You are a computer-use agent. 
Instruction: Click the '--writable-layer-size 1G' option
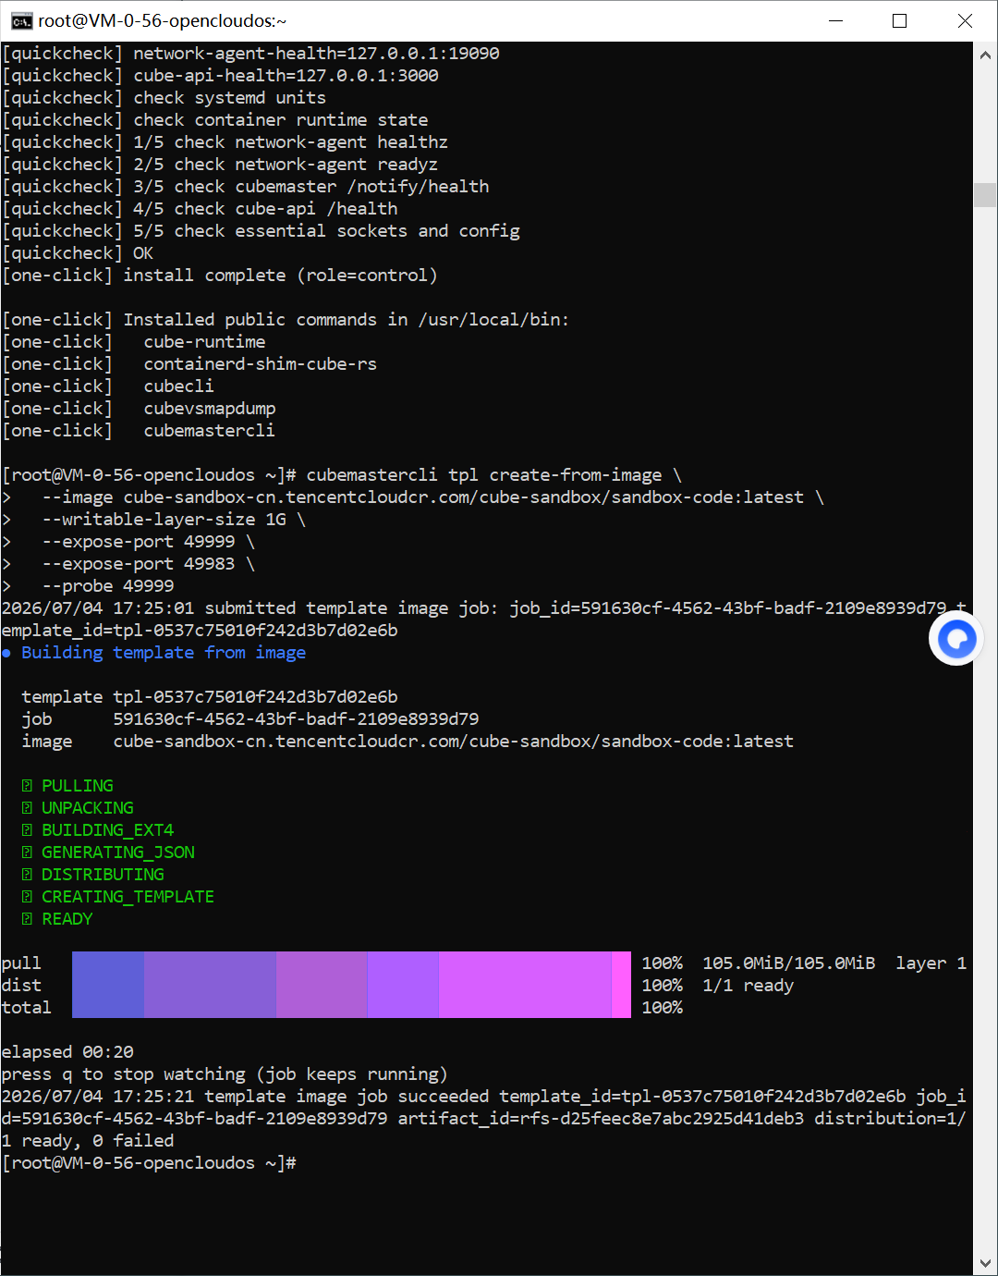[164, 519]
